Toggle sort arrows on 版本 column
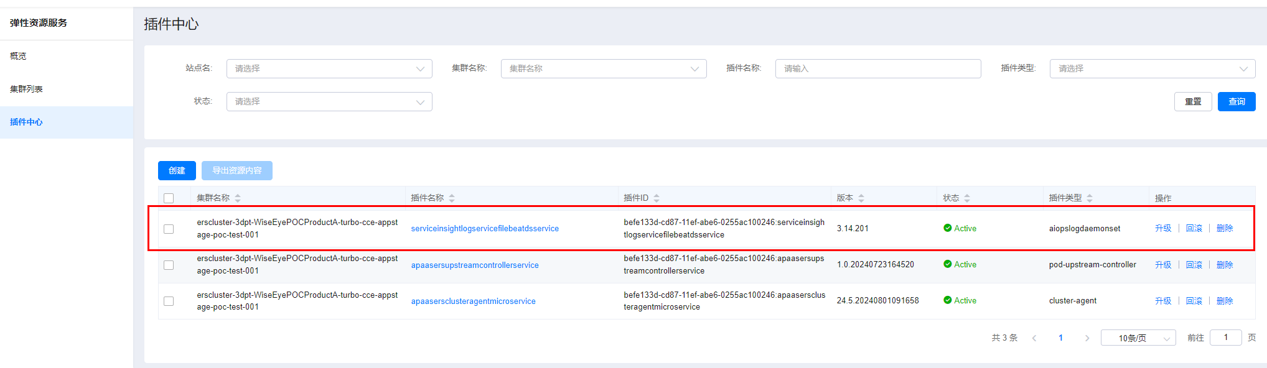1267x368 pixels. (x=861, y=198)
